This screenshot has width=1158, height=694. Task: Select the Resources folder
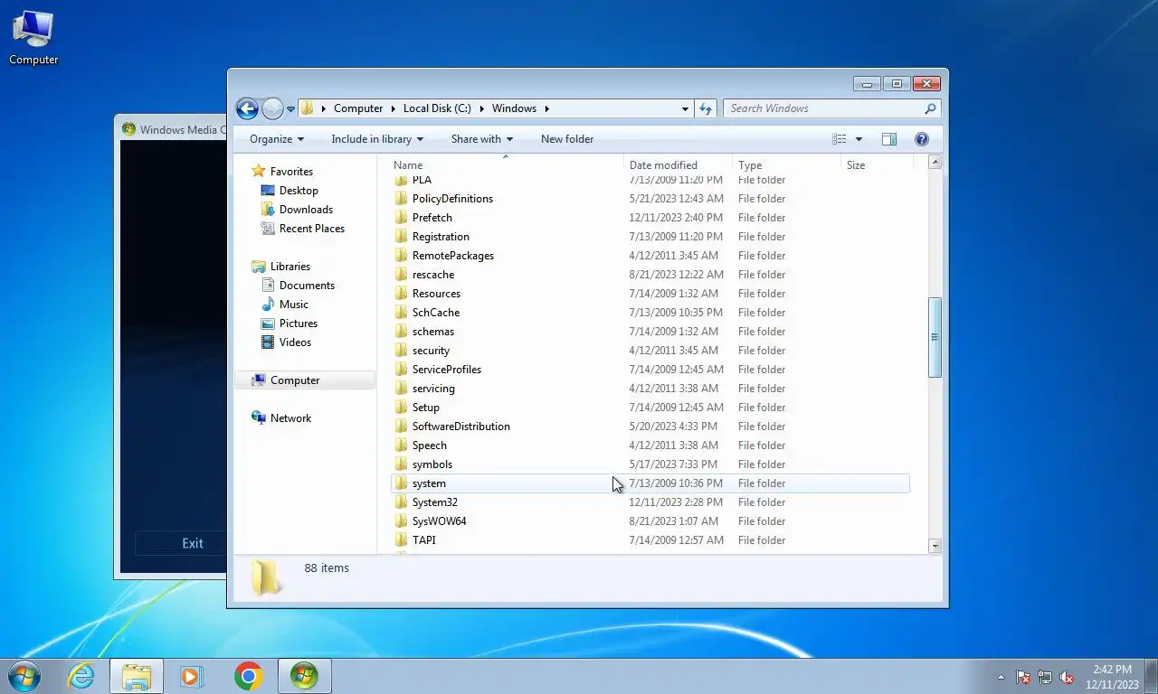click(x=436, y=294)
